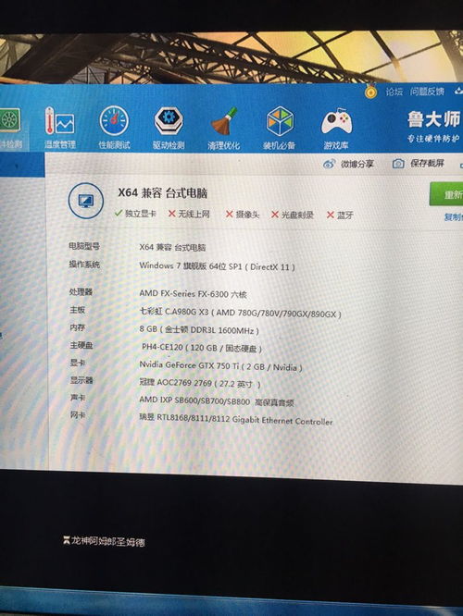Open the 问题反馈 feedback link
This screenshot has height=616, width=463.
[427, 92]
